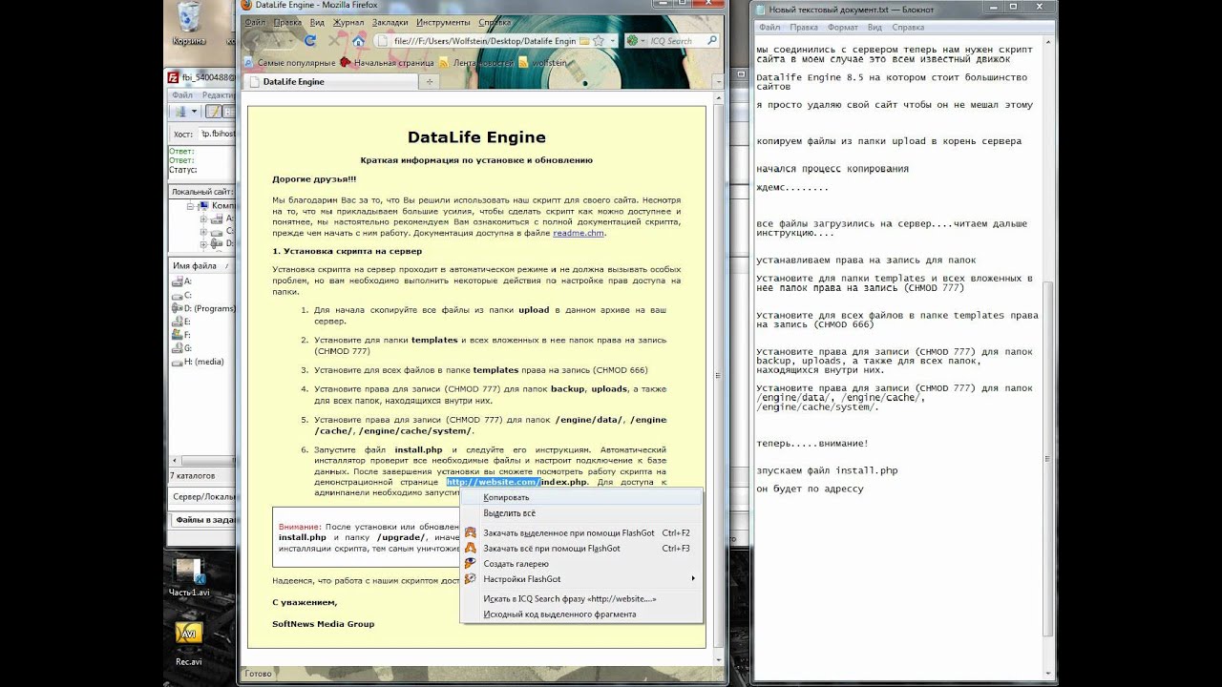Open a new Firefox tab
The width and height of the screenshot is (1222, 687).
pos(429,82)
